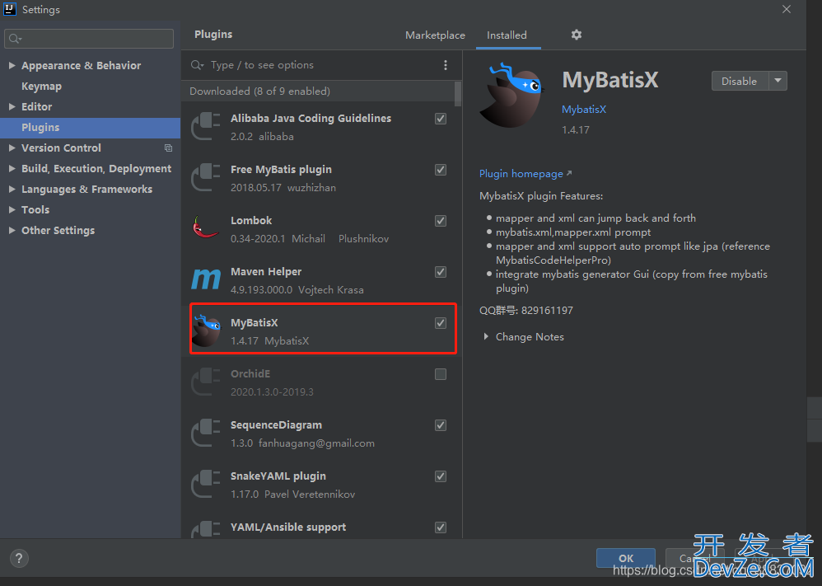
Task: Select Tools in settings tree
Action: [x=35, y=209]
